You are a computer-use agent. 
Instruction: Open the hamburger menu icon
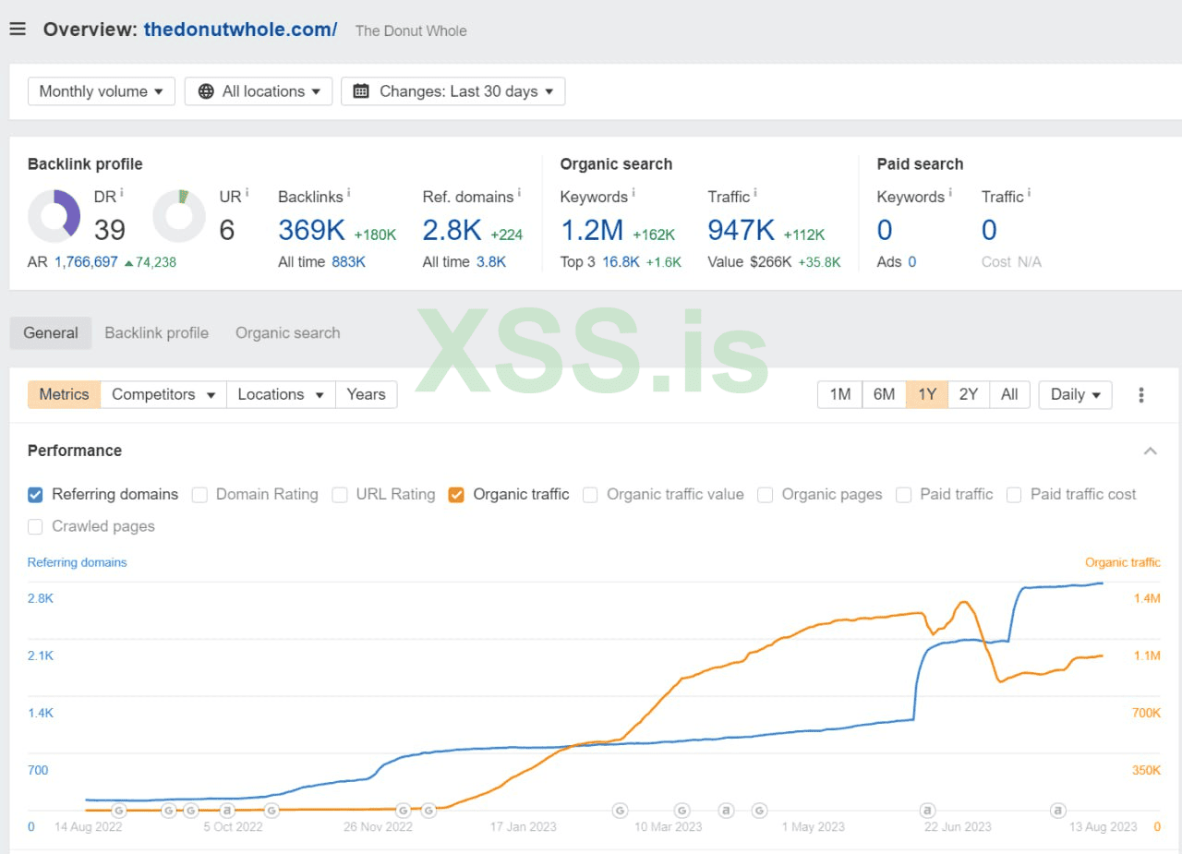tap(18, 29)
